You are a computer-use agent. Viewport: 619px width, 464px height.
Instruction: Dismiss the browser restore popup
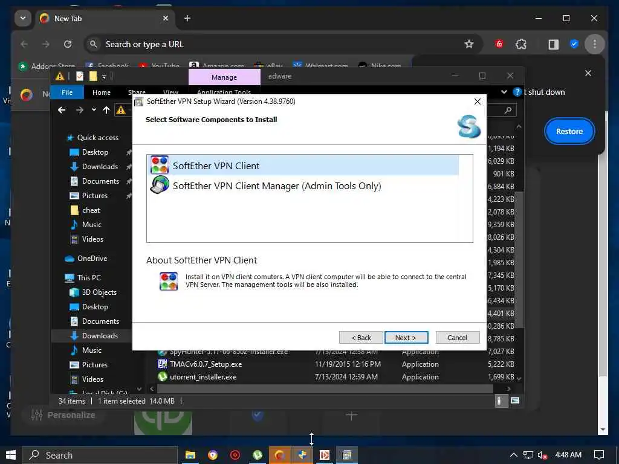[588, 73]
